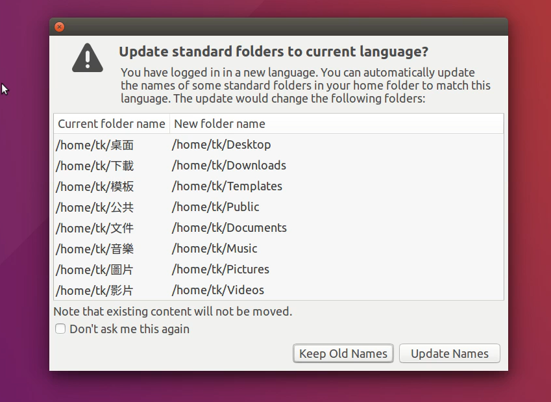Select the /home/tk/Videos row
The image size is (551, 402).
[x=278, y=290]
